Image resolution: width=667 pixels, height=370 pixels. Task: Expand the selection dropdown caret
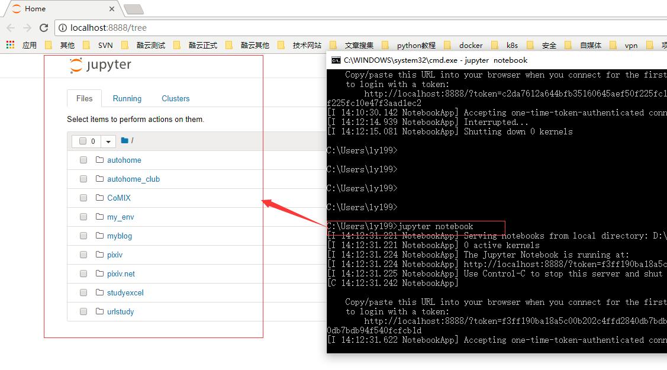[x=108, y=141]
